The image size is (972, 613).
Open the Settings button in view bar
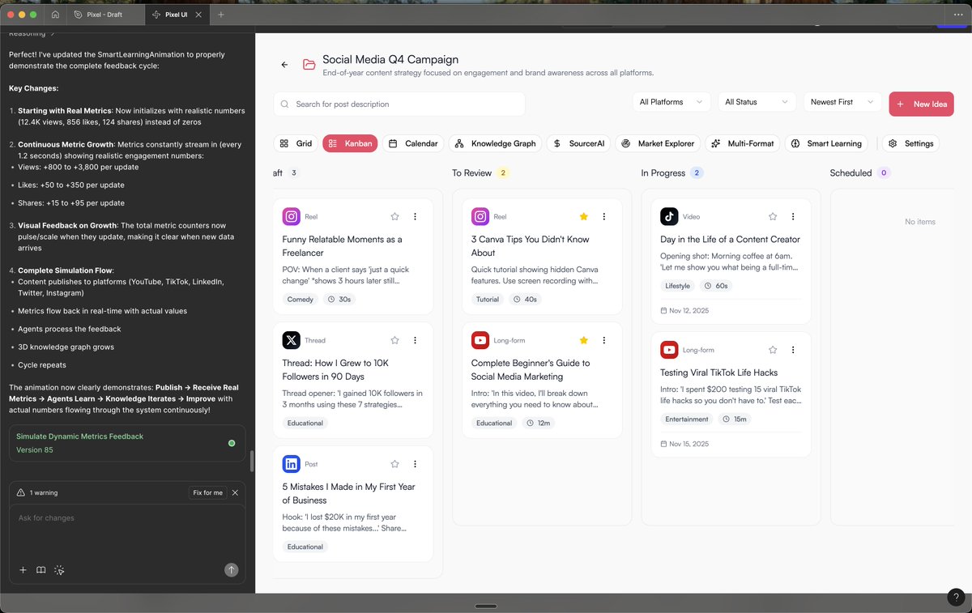[x=910, y=143]
